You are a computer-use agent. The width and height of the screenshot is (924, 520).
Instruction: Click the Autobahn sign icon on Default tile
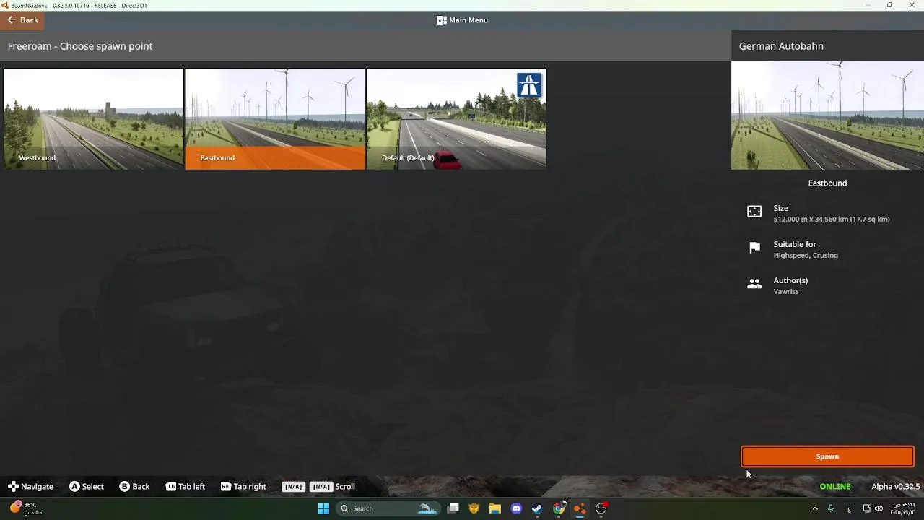coord(529,85)
